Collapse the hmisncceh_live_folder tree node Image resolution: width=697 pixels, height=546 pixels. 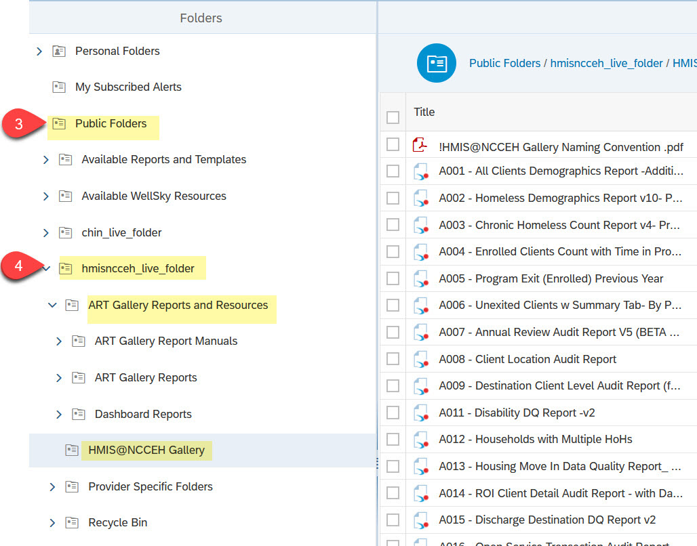pyautogui.click(x=45, y=268)
